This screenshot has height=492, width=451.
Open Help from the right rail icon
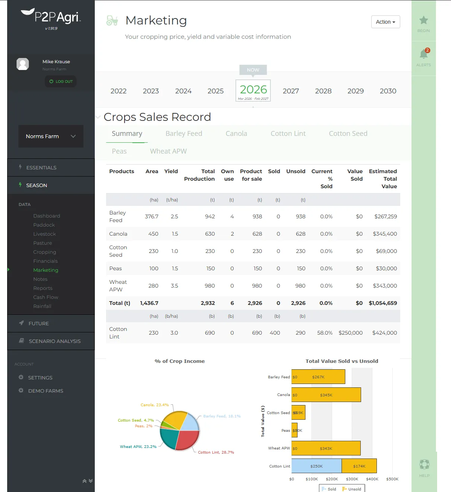point(424,465)
